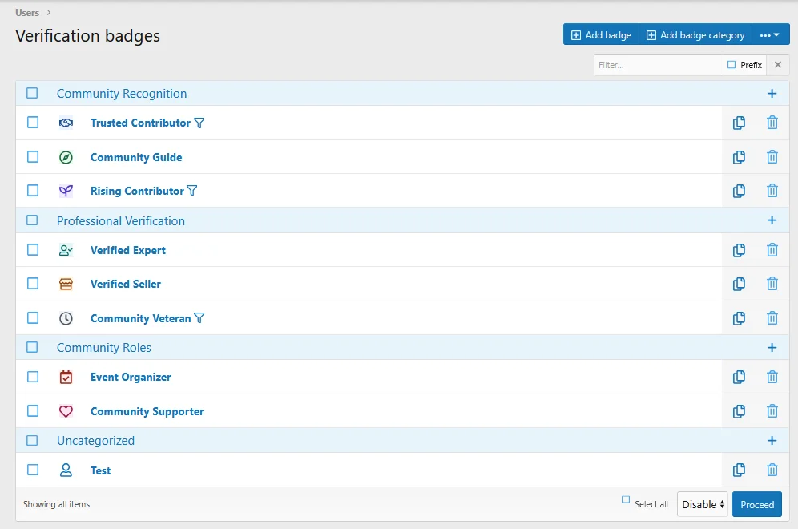Add badge to Professional Verification category

pyautogui.click(x=772, y=220)
